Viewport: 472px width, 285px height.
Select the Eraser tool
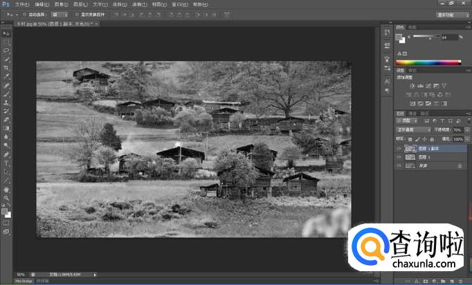coord(6,120)
